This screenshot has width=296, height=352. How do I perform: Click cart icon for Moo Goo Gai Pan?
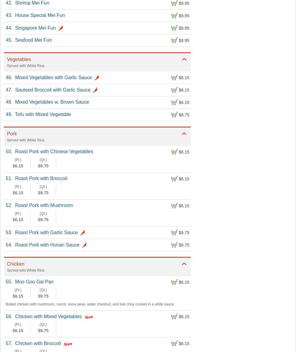[x=175, y=282]
